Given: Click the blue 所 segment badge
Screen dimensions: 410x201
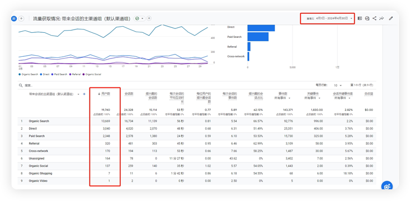Looking at the screenshot, I should pos(14,18).
